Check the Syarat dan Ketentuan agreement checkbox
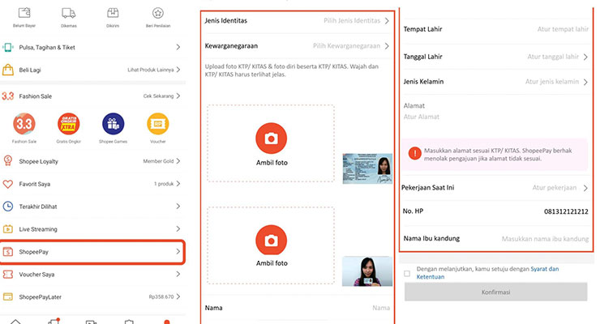600x324 pixels. (x=408, y=274)
